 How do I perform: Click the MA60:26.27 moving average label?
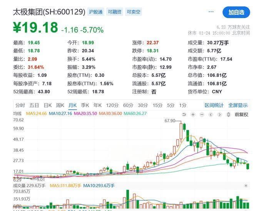point(135,114)
